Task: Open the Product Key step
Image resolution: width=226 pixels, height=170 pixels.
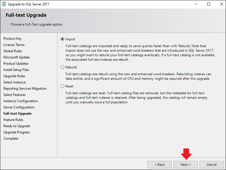Action: 13,39
